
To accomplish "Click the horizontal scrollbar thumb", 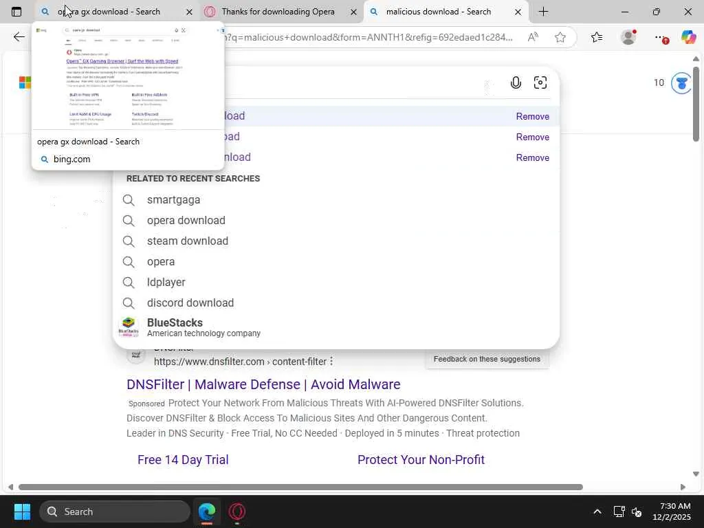I will 300,487.
